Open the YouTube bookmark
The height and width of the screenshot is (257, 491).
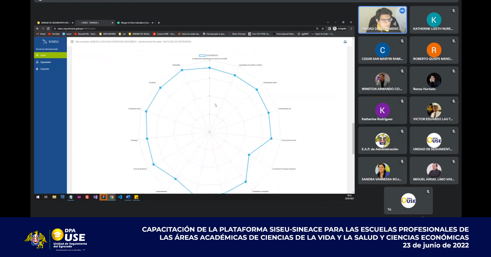(x=54, y=34)
